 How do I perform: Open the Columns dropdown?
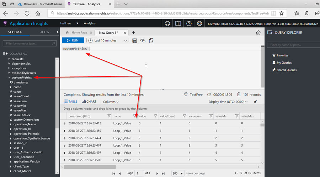pyautogui.click(x=111, y=102)
